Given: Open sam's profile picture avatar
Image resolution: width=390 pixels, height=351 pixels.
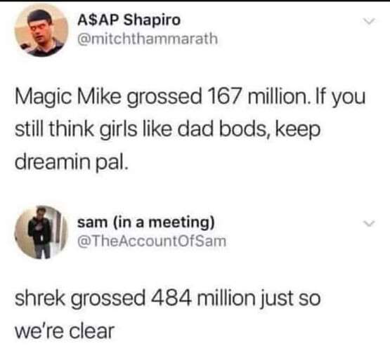Looking at the screenshot, I should (41, 232).
